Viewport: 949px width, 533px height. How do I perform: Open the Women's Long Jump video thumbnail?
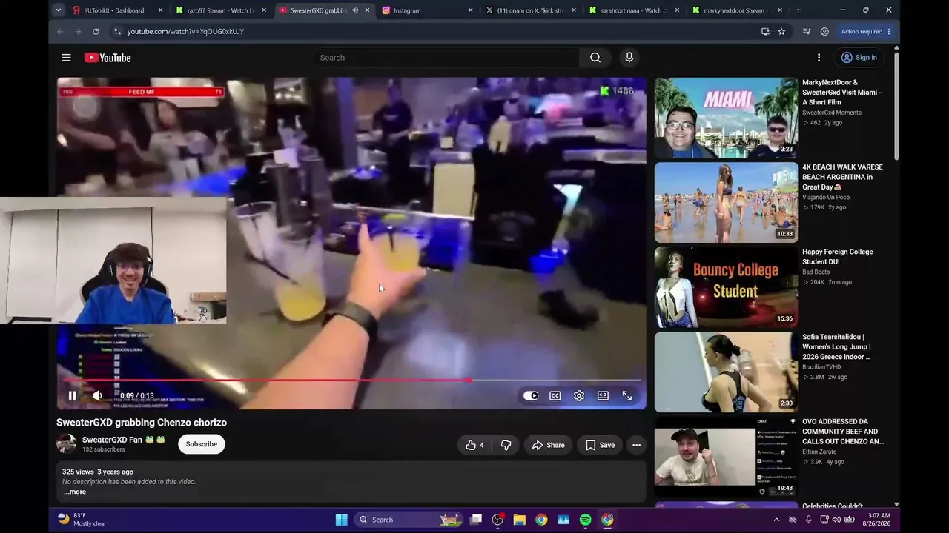[x=727, y=372]
